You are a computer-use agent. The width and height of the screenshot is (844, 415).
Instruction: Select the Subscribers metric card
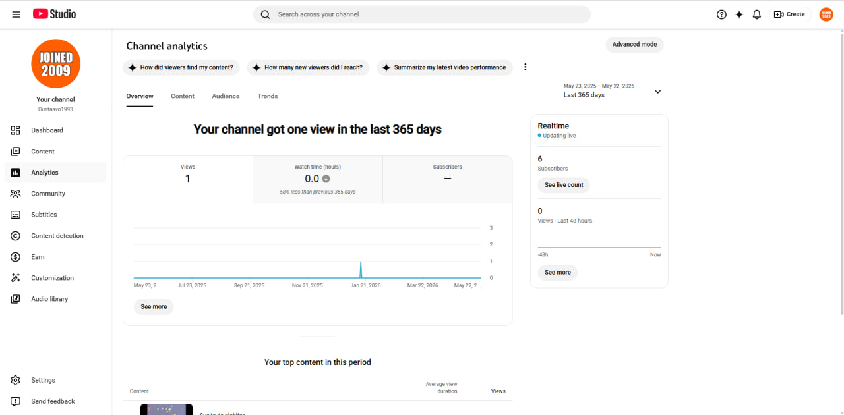(447, 179)
